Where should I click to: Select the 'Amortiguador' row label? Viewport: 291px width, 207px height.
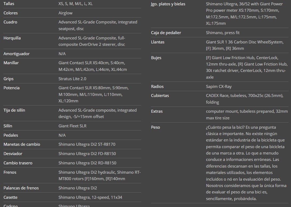pyautogui.click(x=17, y=54)
